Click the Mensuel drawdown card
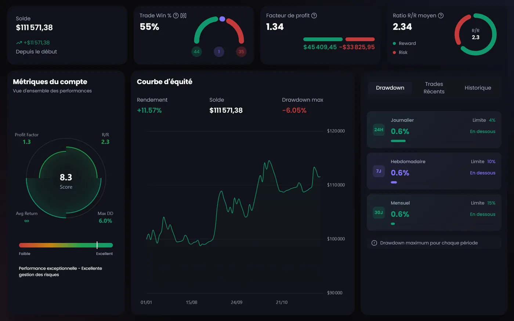 [x=434, y=212]
